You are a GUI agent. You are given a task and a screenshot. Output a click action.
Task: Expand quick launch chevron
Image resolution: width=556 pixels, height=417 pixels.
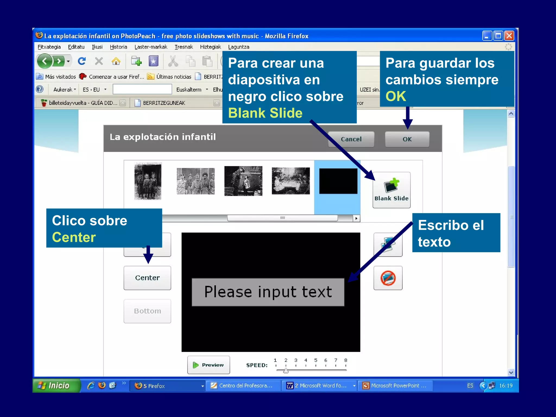(124, 383)
